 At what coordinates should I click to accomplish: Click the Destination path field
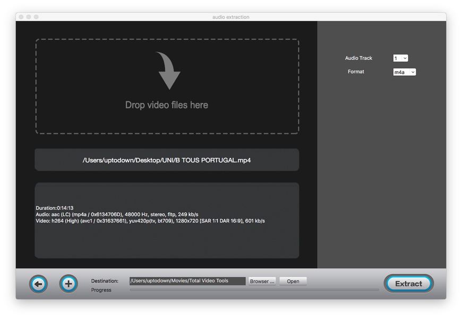point(187,281)
